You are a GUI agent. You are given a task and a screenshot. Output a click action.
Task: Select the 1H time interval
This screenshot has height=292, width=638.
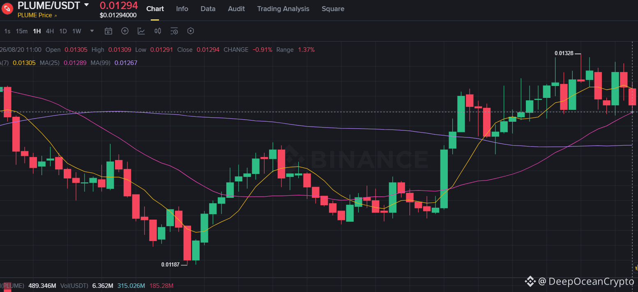click(37, 31)
